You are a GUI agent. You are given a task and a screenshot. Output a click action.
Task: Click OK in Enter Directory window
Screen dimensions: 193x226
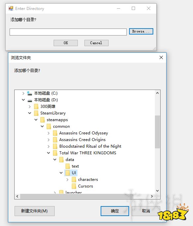[x=66, y=43]
